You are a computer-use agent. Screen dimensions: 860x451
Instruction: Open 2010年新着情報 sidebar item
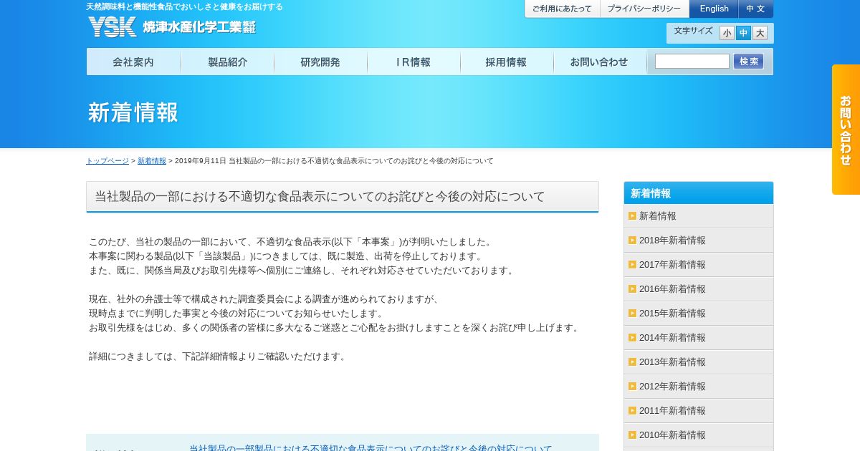point(699,435)
